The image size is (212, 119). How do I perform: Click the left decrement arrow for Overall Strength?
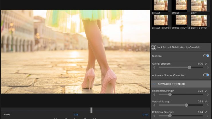click(x=154, y=68)
